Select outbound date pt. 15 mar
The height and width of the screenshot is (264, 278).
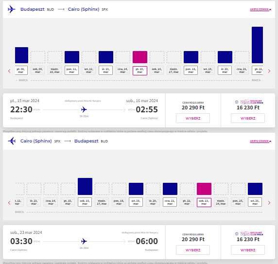click(x=139, y=70)
